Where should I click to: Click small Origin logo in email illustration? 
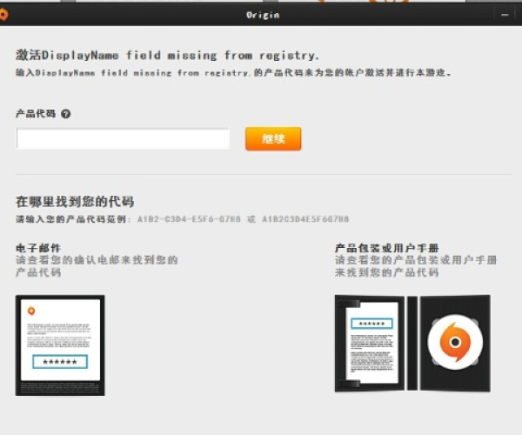pos(31,311)
